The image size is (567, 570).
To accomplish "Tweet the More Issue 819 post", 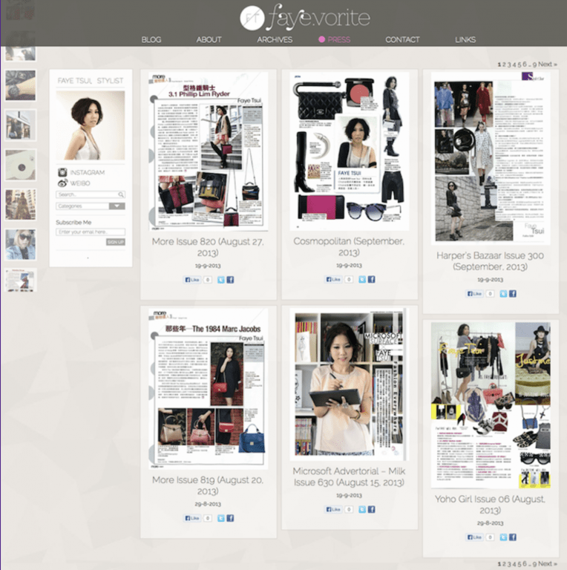I will tap(220, 518).
